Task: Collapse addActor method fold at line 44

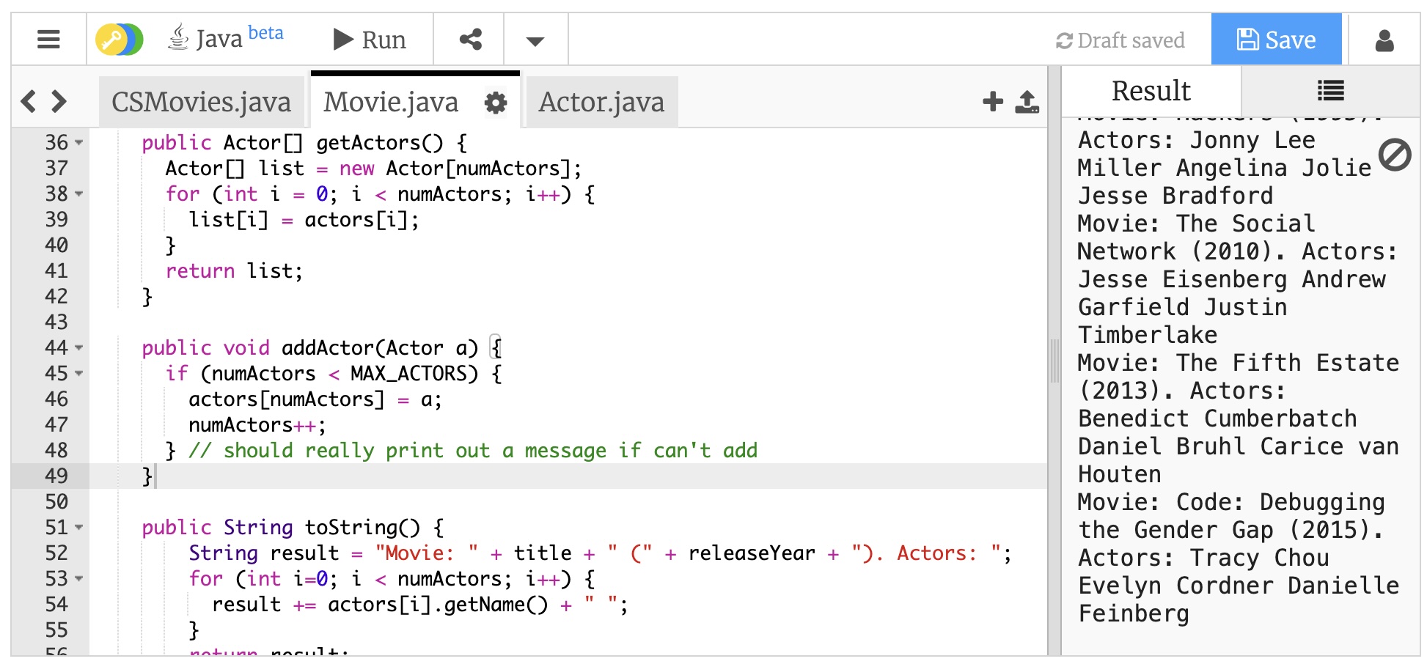Action: (x=79, y=348)
